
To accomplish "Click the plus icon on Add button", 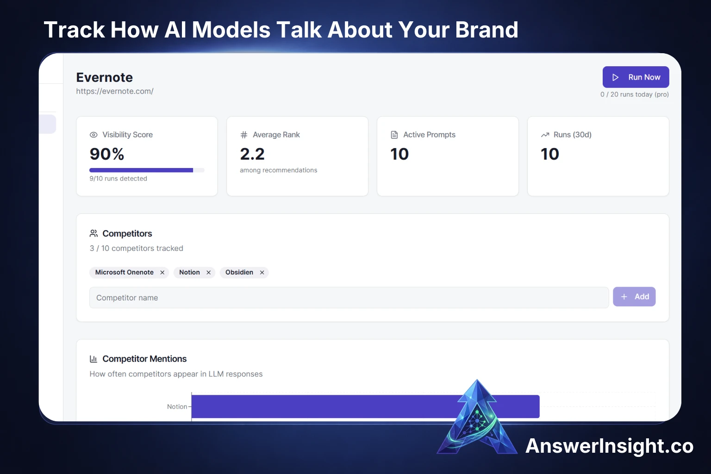I will click(624, 297).
